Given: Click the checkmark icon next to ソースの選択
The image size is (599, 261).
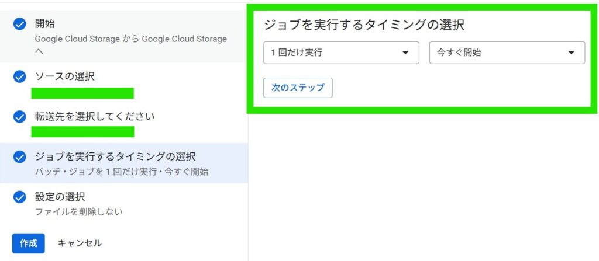Looking at the screenshot, I should (19, 76).
